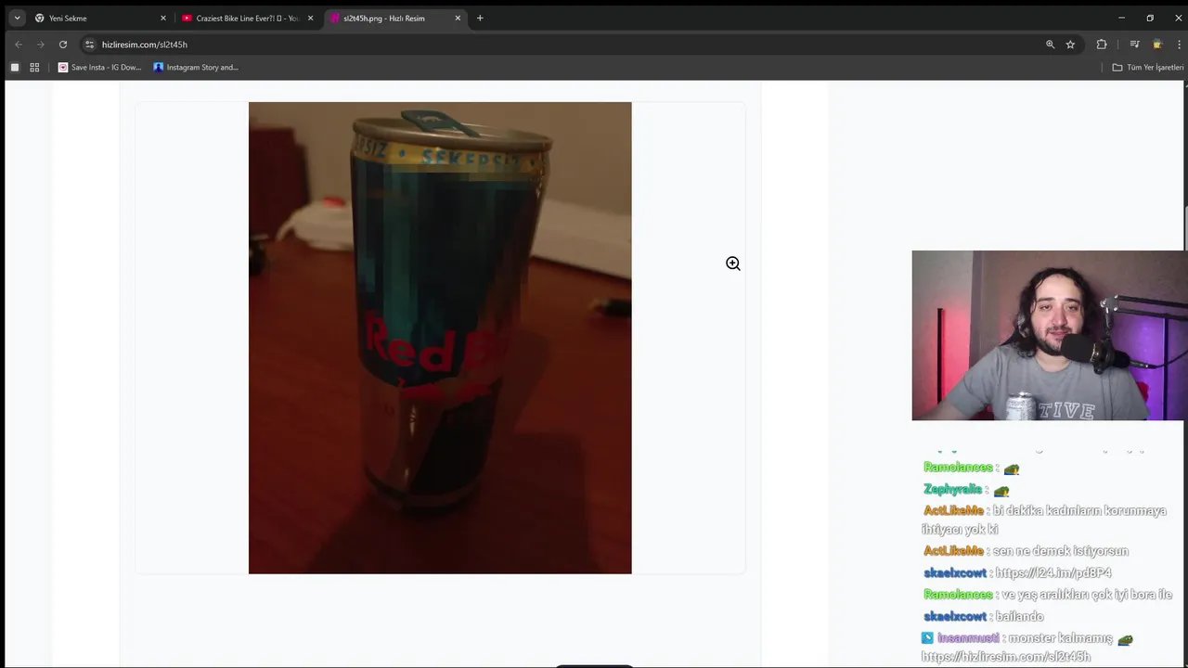Screen dimensions: 1188x668
Task: Go forward with the browser forward arrow
Action: click(40, 45)
